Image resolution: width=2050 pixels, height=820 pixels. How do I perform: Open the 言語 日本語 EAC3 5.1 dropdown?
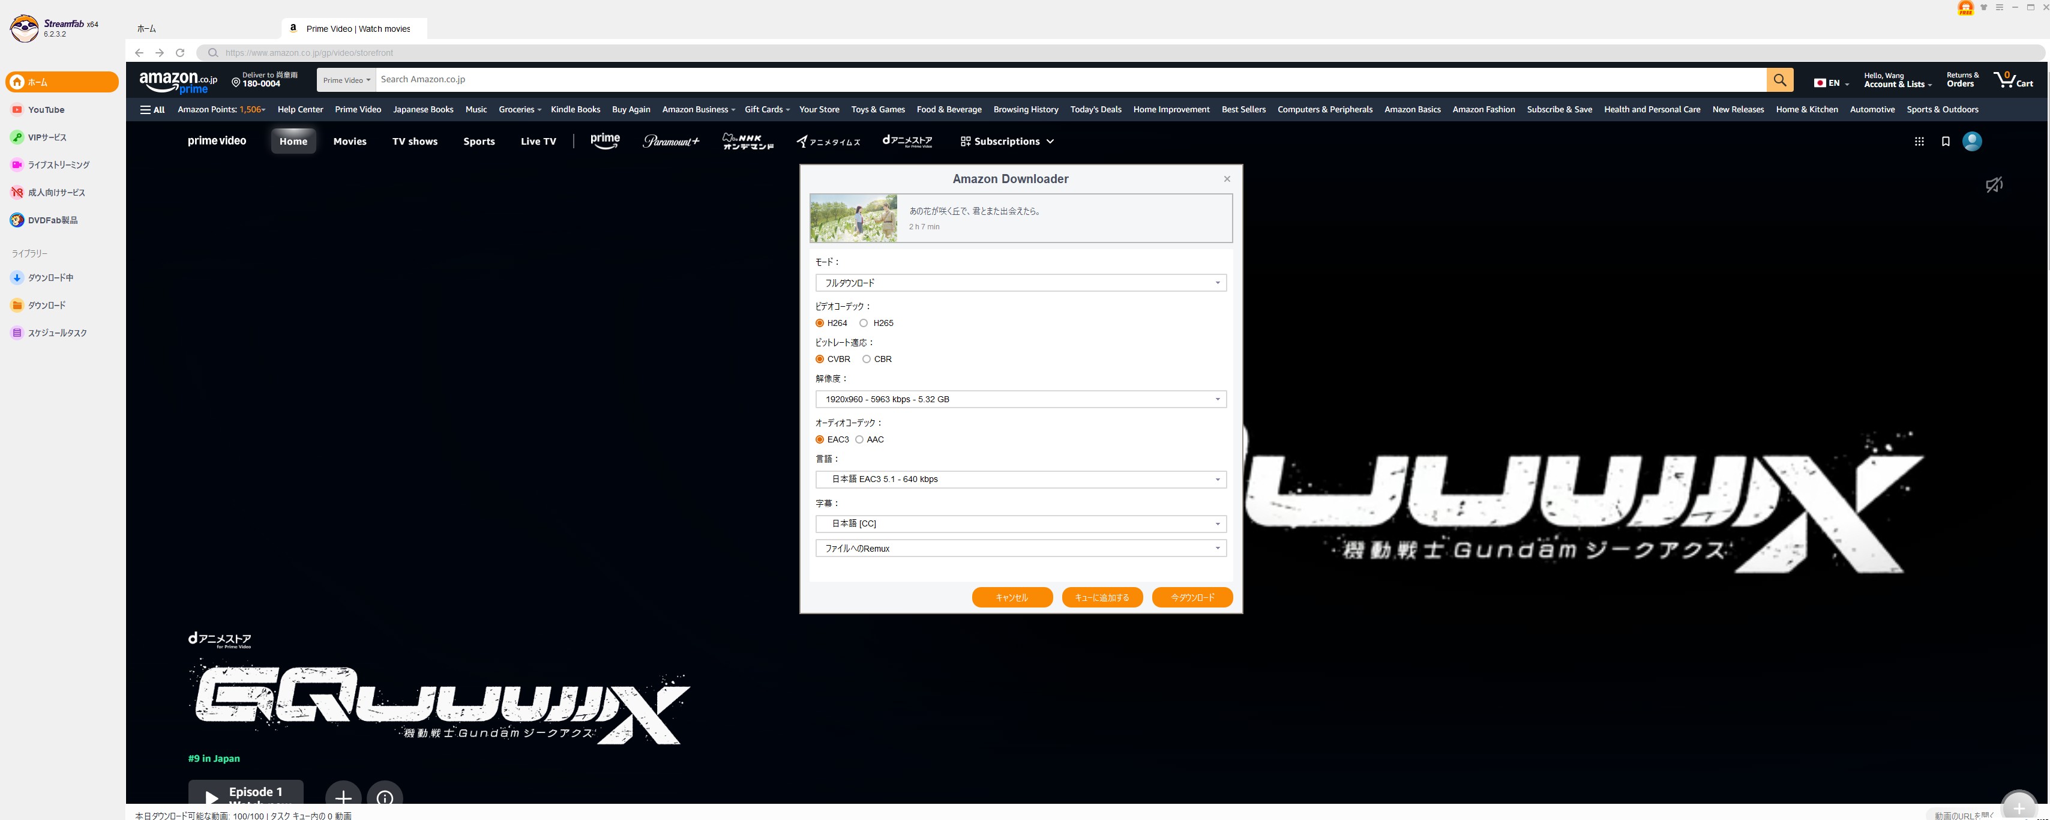(x=1021, y=479)
